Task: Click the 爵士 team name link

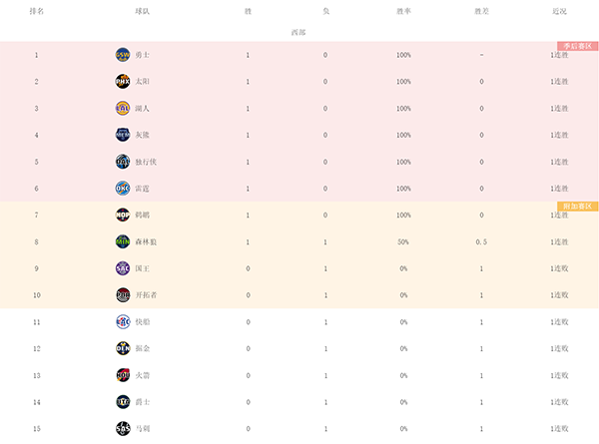Action: tap(141, 402)
